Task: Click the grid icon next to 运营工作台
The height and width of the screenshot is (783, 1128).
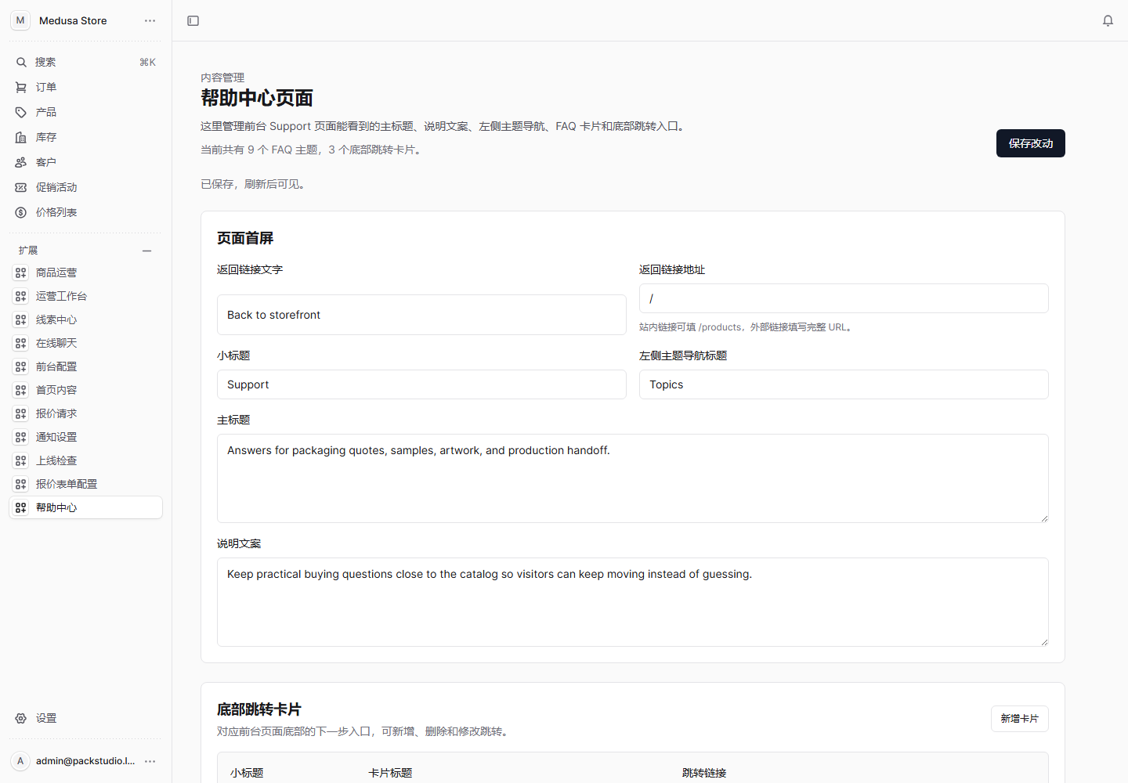Action: (21, 296)
